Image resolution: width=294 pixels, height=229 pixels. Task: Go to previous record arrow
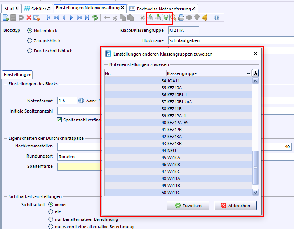click(x=64, y=17)
